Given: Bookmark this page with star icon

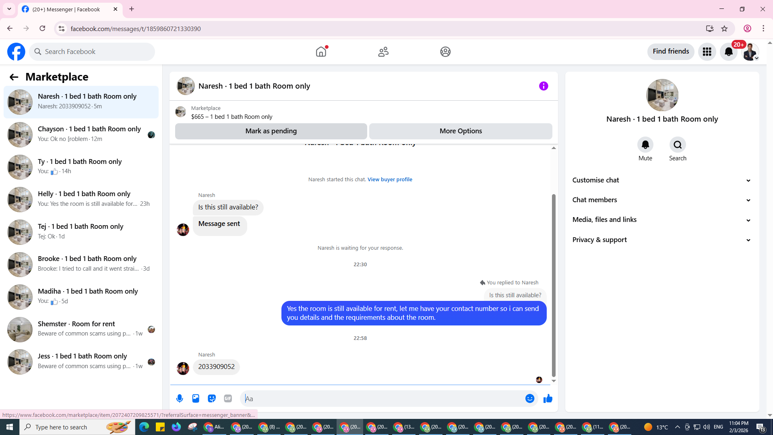Looking at the screenshot, I should point(724,29).
